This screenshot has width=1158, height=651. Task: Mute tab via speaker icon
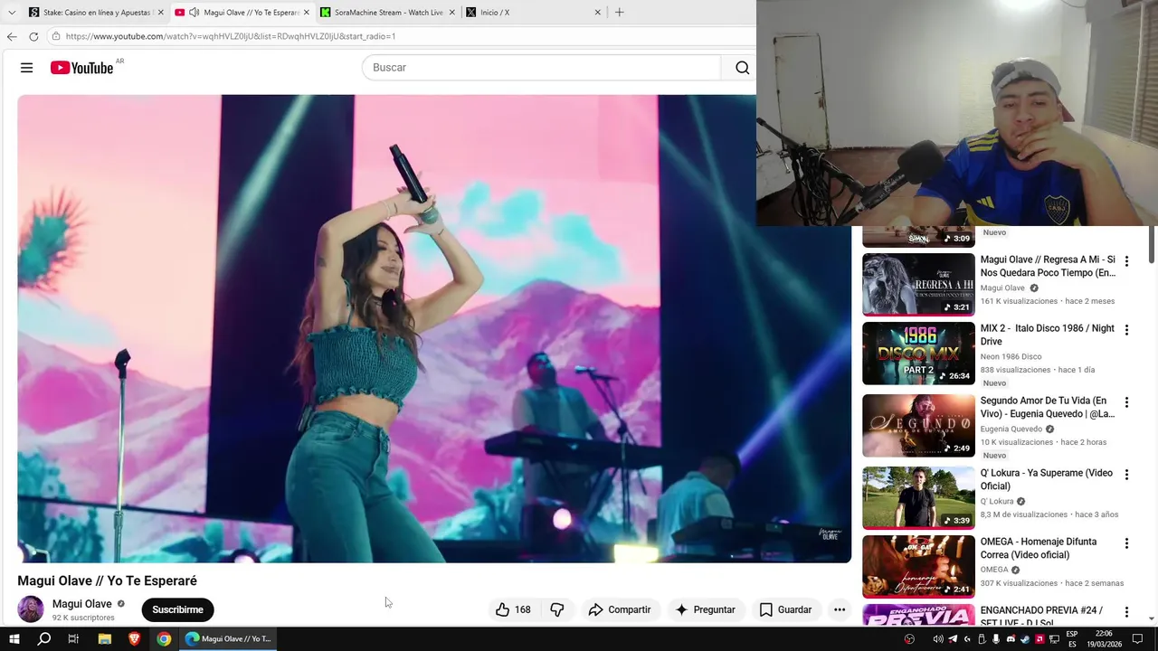194,13
